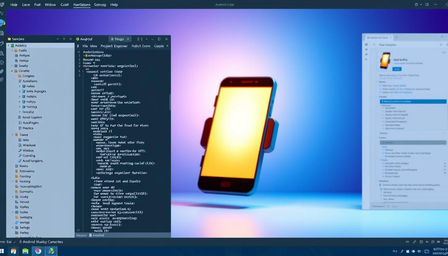Click the chevron at the editor toolbar's end
The width and height of the screenshot is (448, 256).
(167, 46)
